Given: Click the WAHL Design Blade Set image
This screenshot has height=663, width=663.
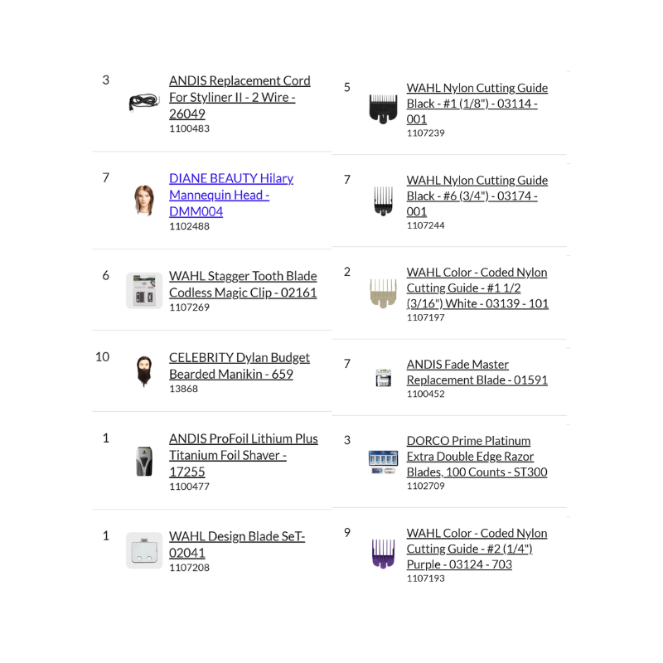Looking at the screenshot, I should (144, 550).
